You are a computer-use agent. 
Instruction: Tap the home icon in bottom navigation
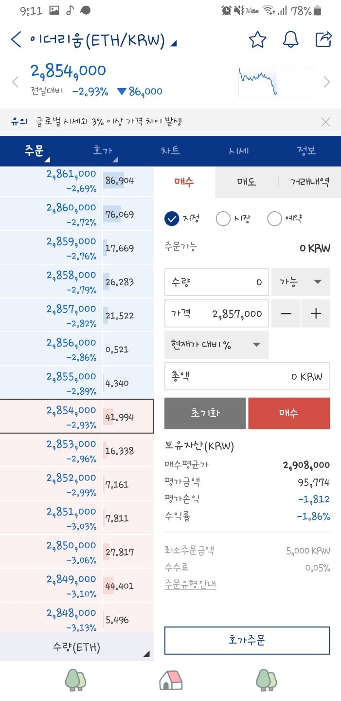click(170, 680)
